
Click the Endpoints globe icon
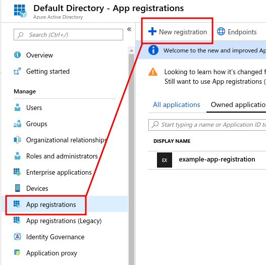[221, 31]
